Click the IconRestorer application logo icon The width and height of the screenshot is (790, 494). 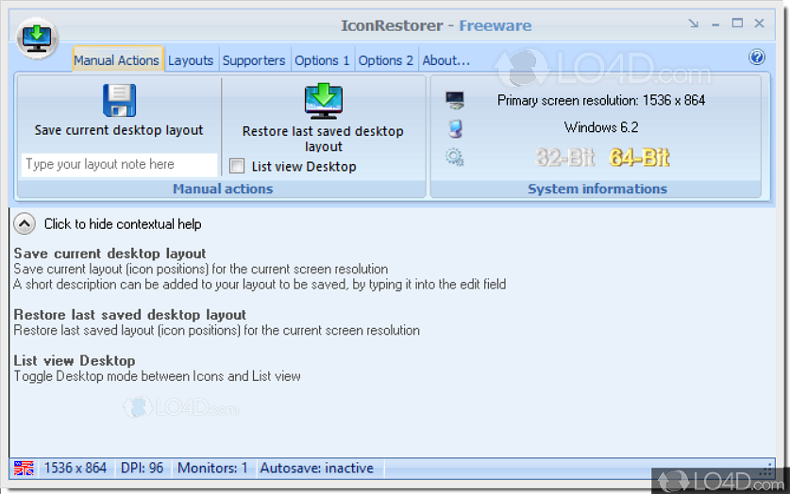[x=38, y=38]
